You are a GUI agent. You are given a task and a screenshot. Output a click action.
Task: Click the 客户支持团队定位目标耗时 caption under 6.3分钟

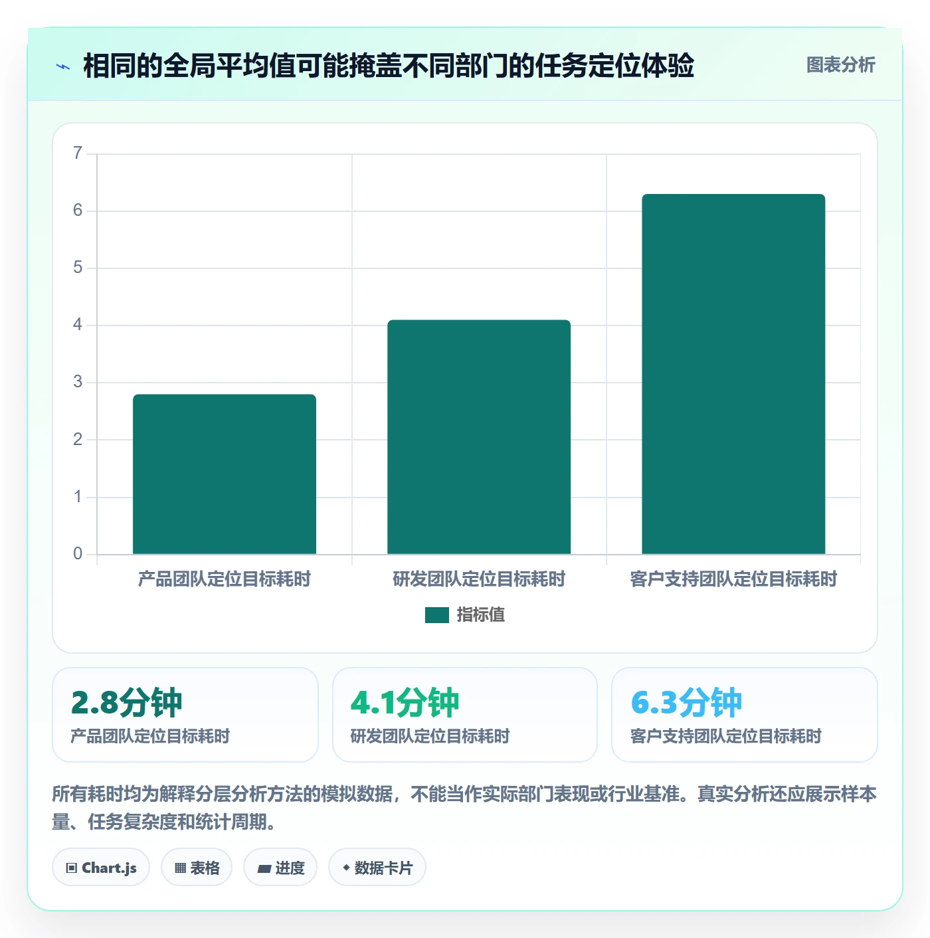pyautogui.click(x=726, y=736)
